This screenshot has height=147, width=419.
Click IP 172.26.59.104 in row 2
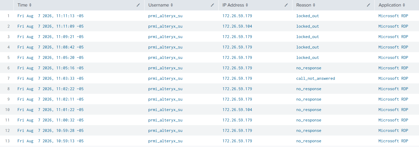237,26
